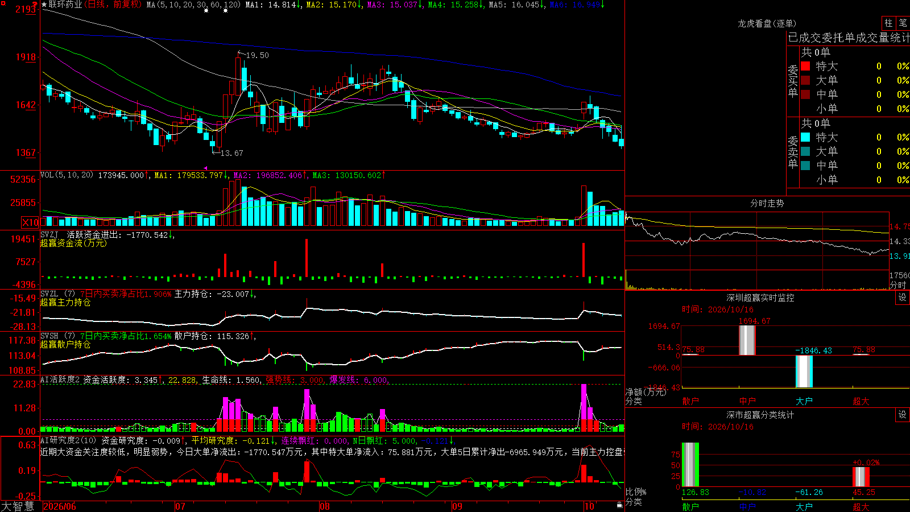Click the star icon before 联环药业
The width and height of the screenshot is (910, 512).
click(x=44, y=5)
